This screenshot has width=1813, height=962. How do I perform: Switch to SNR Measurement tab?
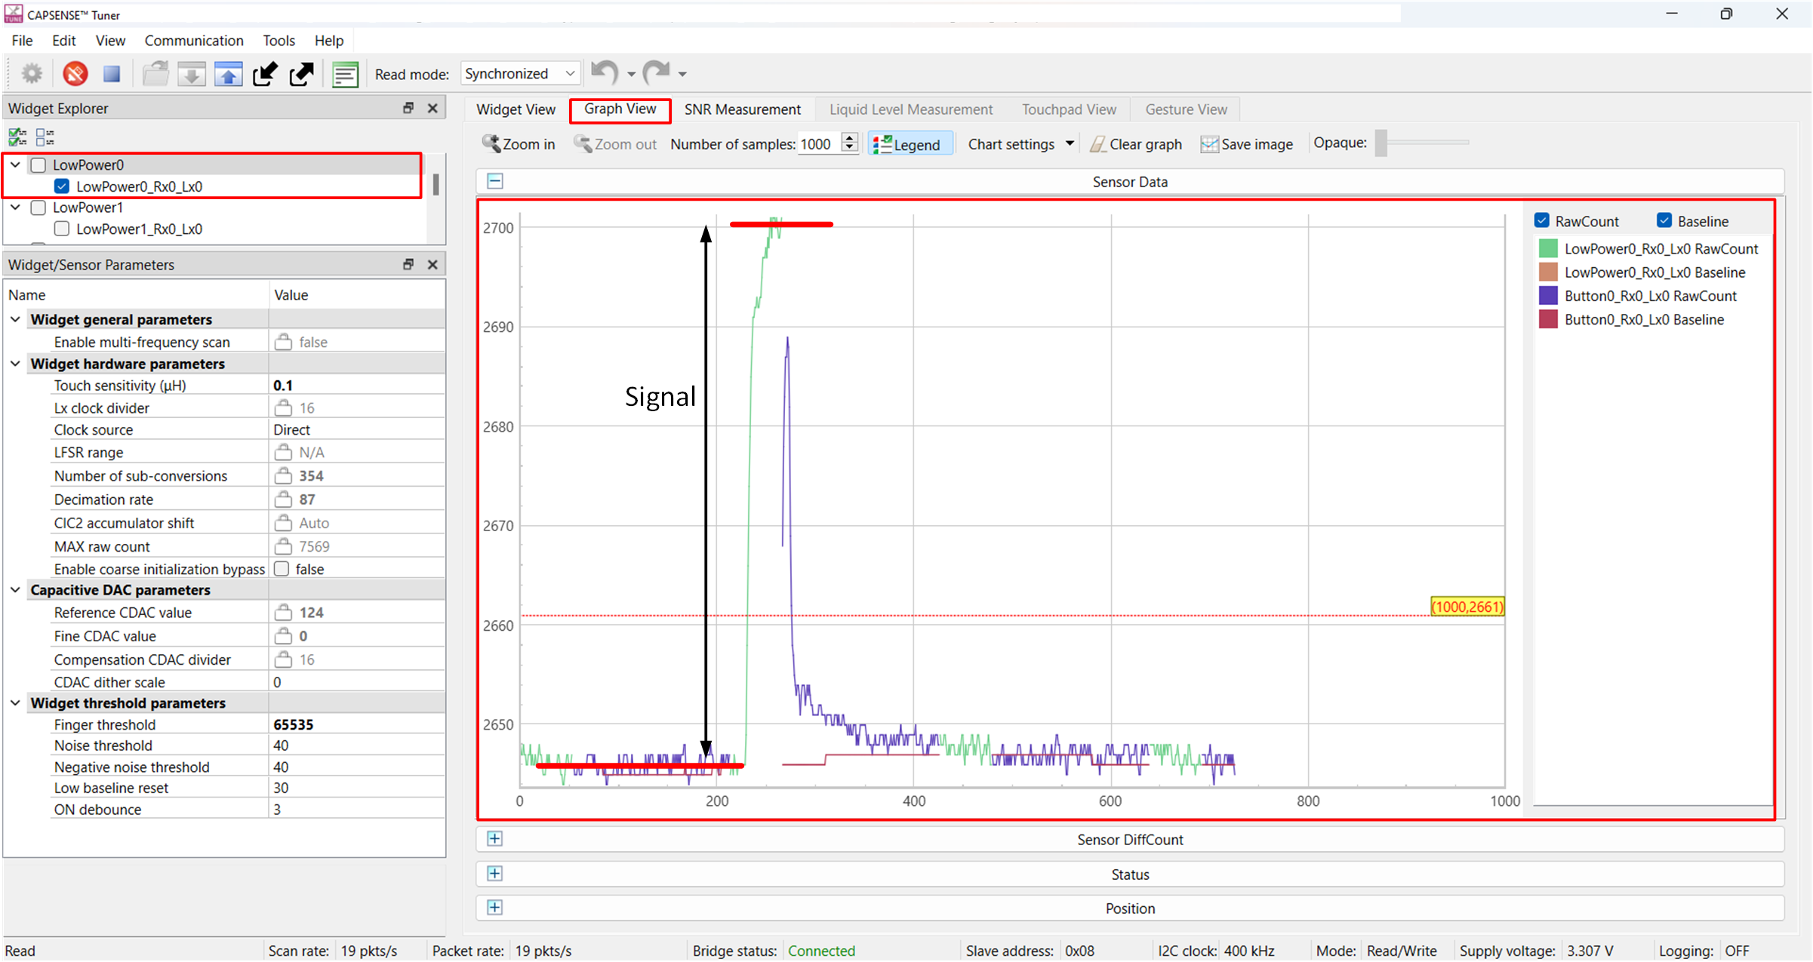point(741,109)
